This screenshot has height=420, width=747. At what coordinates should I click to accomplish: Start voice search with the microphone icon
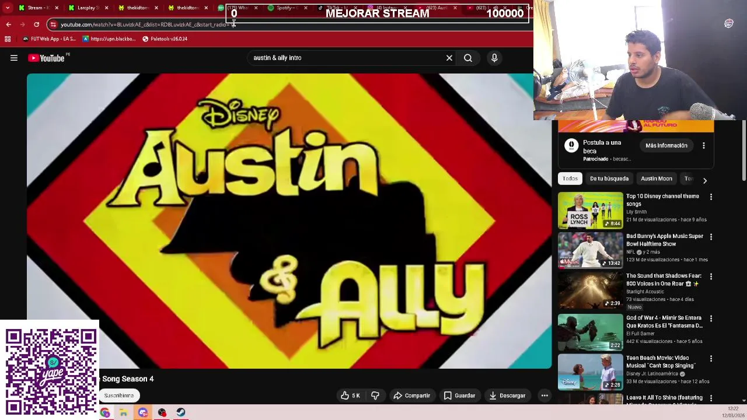(494, 58)
